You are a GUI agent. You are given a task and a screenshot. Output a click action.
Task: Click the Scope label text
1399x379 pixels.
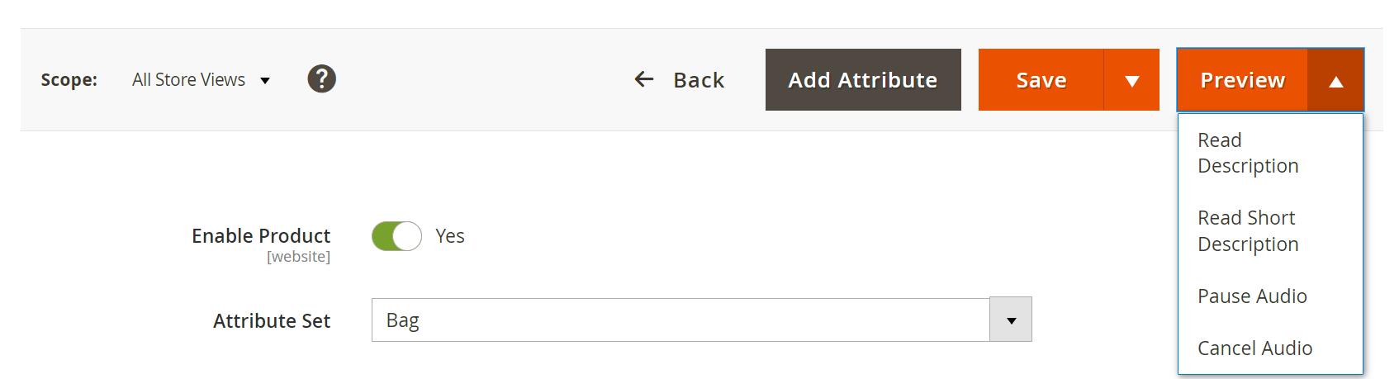coord(69,80)
